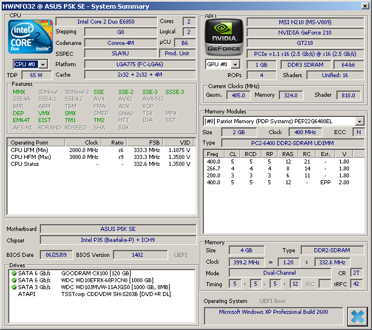Click the Geom. clock field 405.0
372x330 pixels.
tap(238, 96)
